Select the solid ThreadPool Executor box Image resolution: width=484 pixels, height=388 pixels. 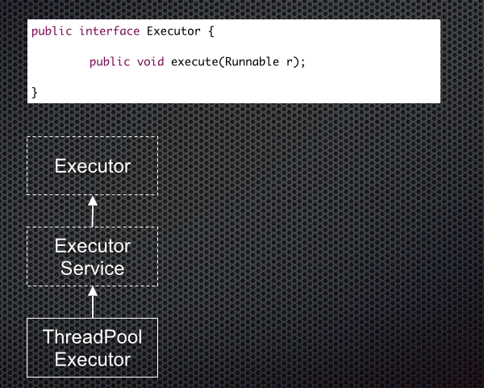93,348
